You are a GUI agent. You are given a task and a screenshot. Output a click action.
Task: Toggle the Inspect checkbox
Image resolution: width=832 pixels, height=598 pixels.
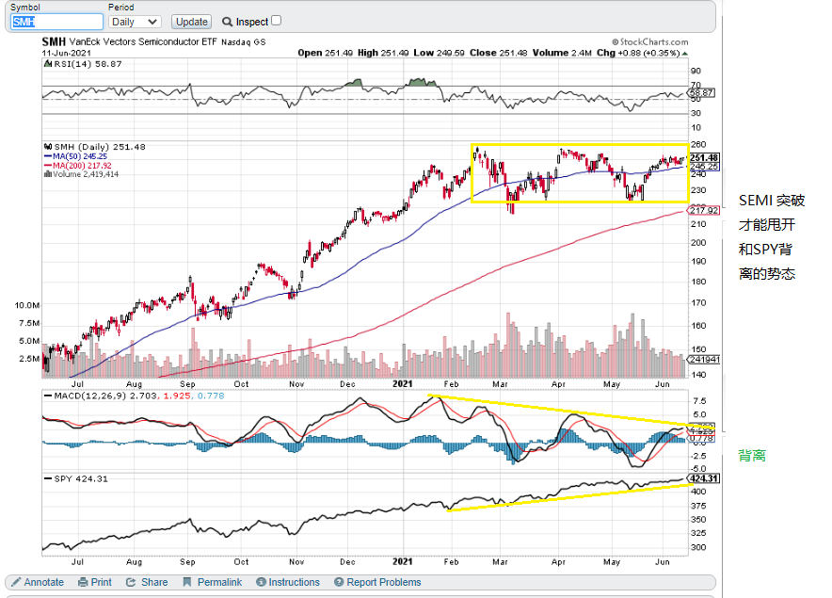[x=276, y=21]
